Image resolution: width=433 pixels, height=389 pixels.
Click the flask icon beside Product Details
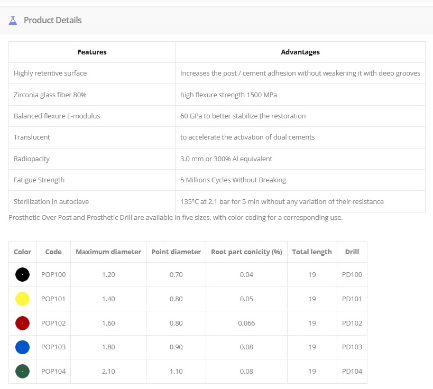(x=13, y=21)
